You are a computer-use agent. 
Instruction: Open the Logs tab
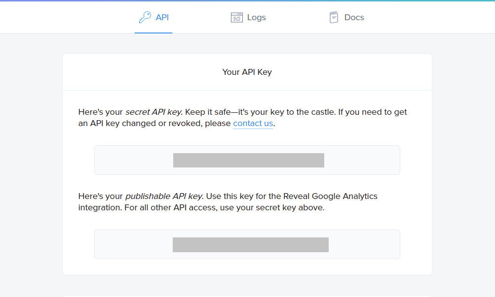[256, 18]
